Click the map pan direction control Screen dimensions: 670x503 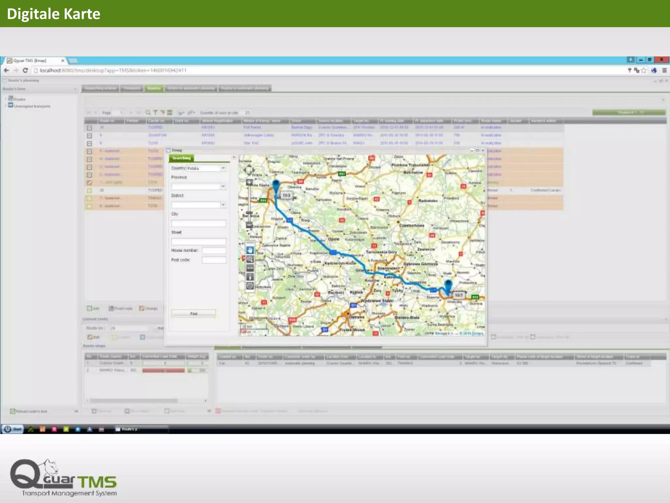(x=249, y=170)
